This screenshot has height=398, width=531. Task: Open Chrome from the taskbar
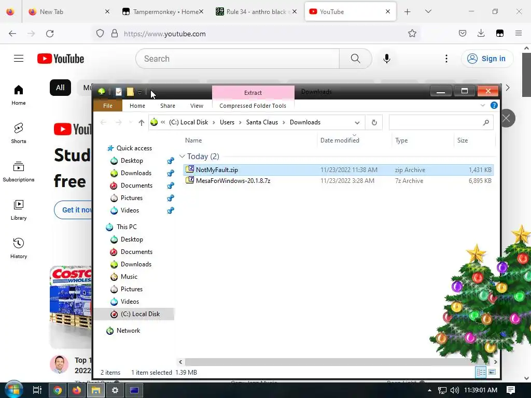(58, 390)
